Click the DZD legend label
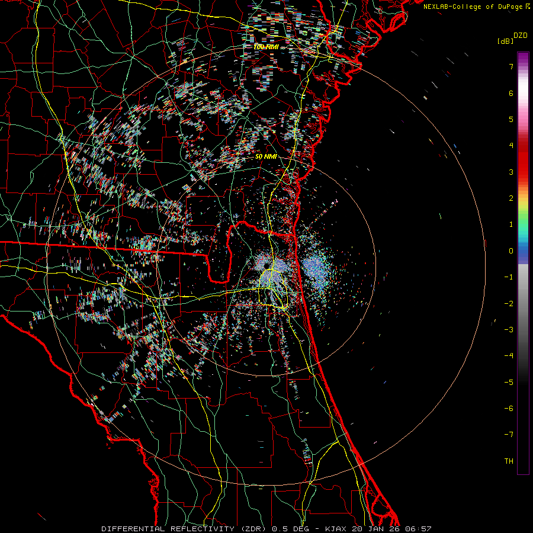The height and width of the screenshot is (533, 533). pos(521,36)
